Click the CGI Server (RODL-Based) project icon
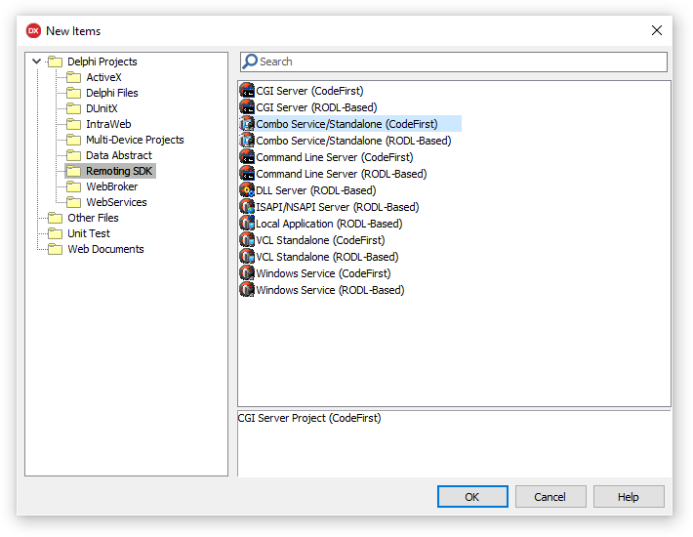 click(247, 107)
